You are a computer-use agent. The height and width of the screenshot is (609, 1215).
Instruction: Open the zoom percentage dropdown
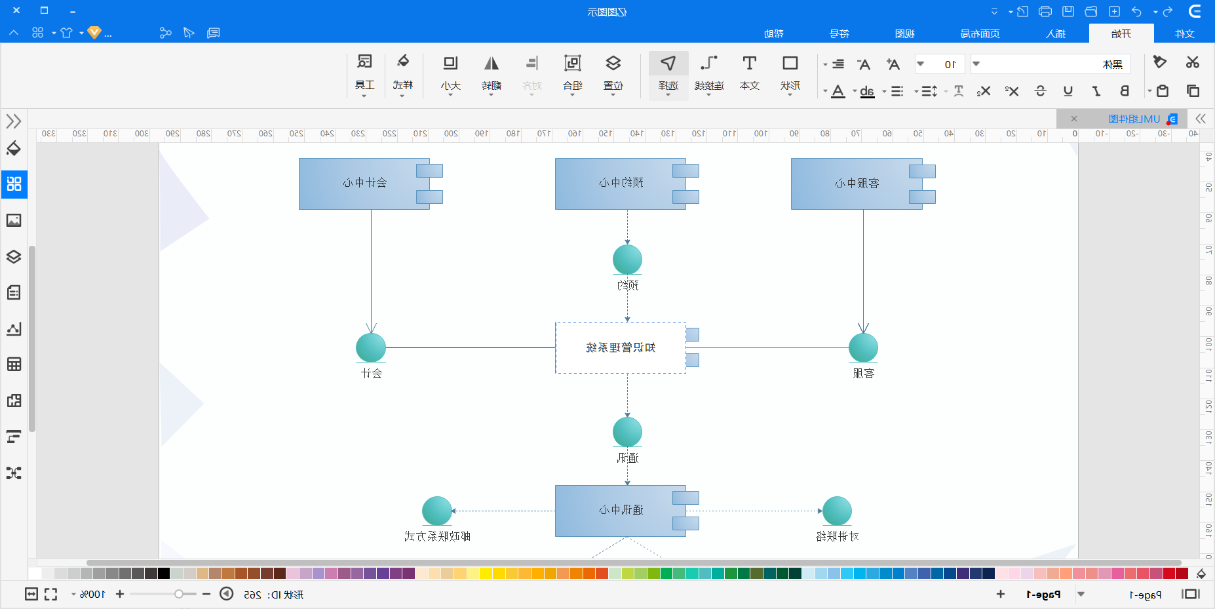[73, 595]
